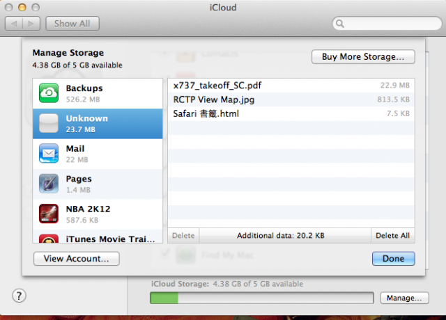Click the Pages pen icon
Image resolution: width=446 pixels, height=320 pixels.
(49, 184)
